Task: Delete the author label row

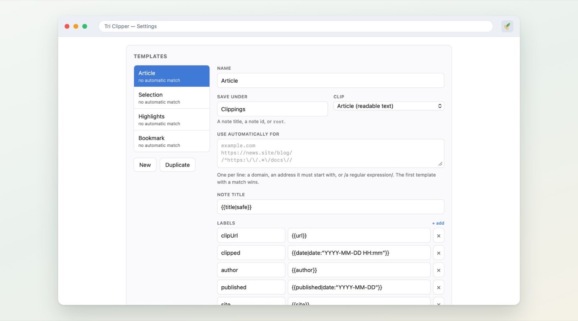Action: 439,270
